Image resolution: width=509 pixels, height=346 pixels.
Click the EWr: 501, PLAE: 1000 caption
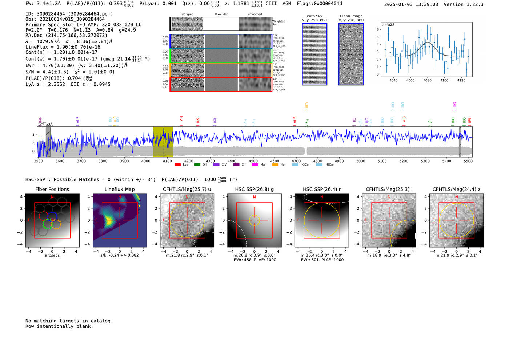pos(322,260)
